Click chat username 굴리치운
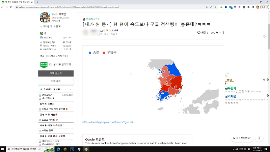Image resolution: width=270 pixels, height=152 pixels. coord(231,96)
